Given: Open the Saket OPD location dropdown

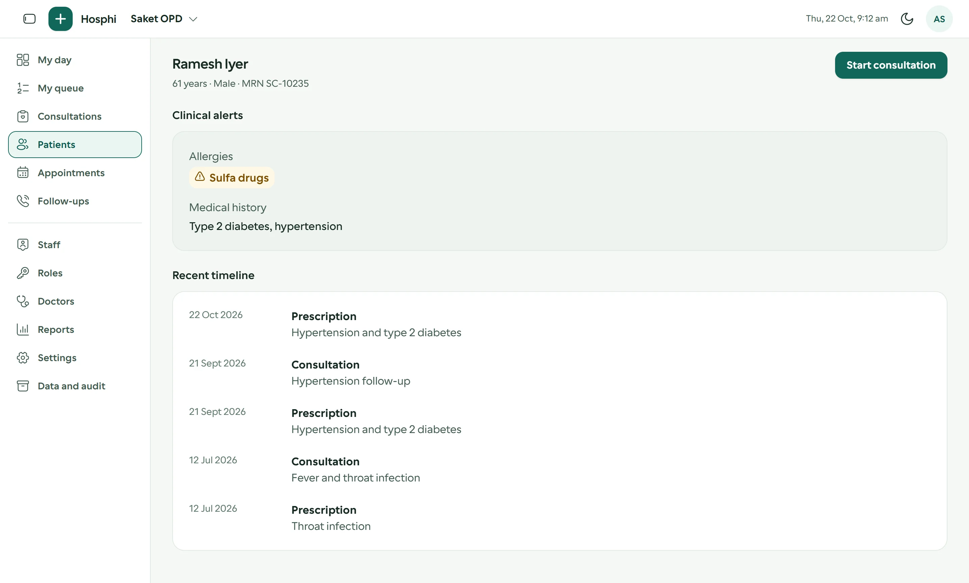Looking at the screenshot, I should [164, 19].
